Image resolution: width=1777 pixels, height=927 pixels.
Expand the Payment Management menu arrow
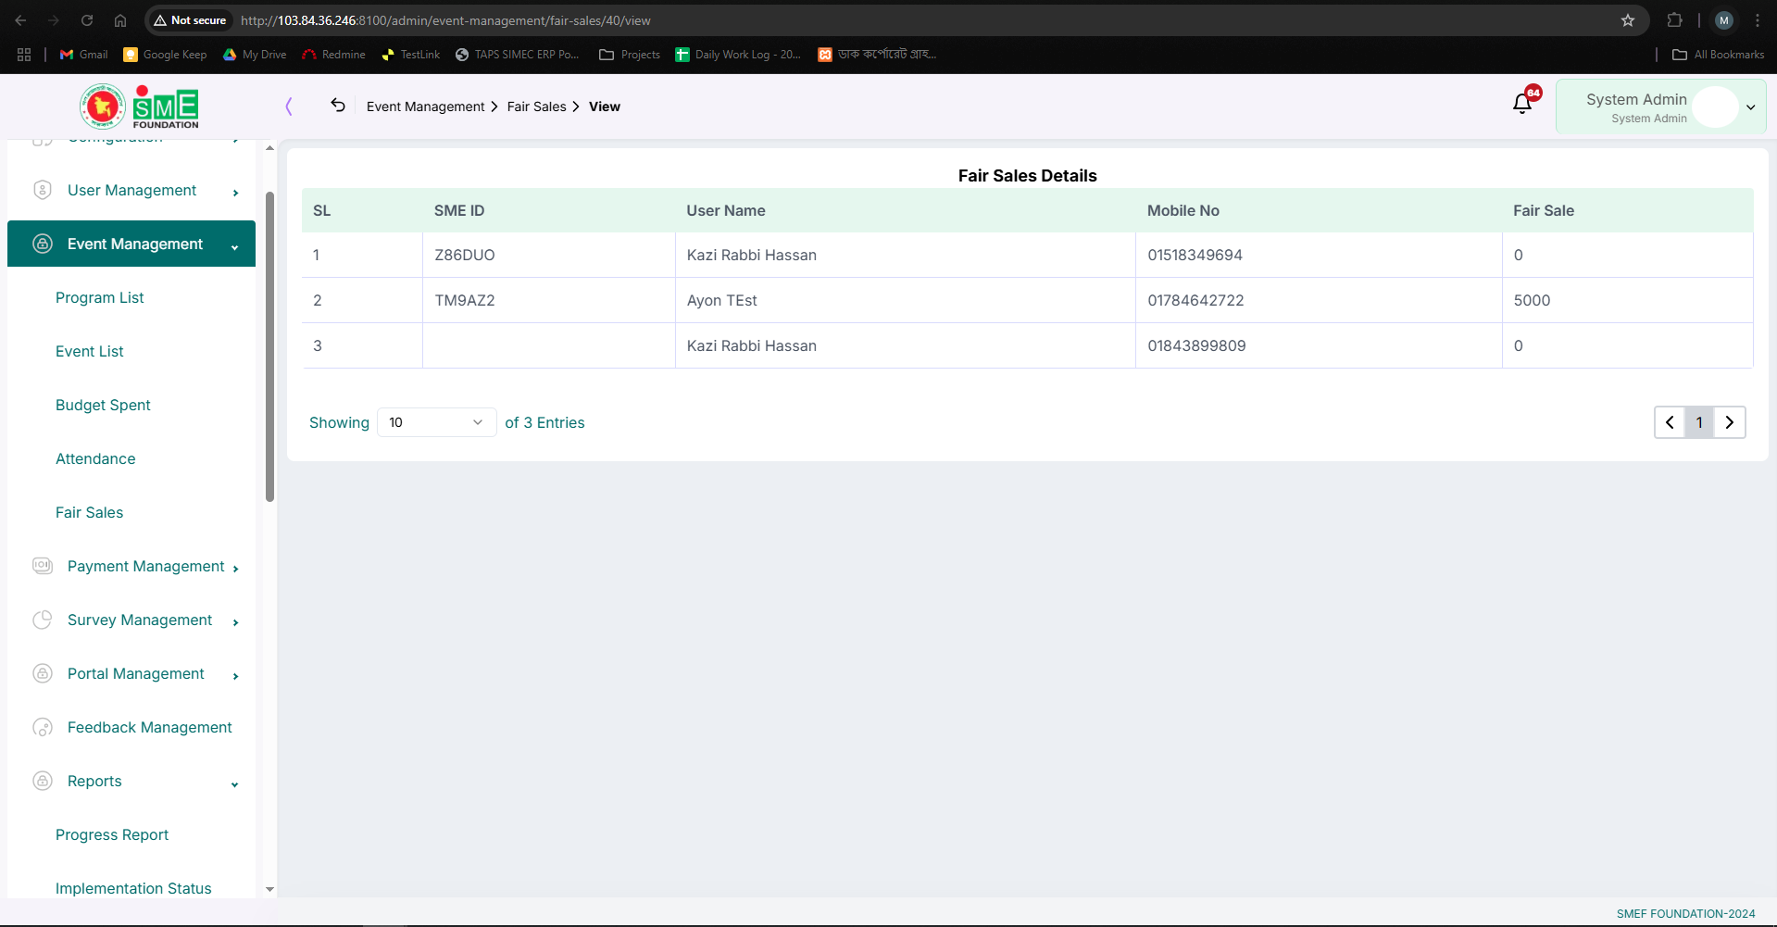[236, 569]
